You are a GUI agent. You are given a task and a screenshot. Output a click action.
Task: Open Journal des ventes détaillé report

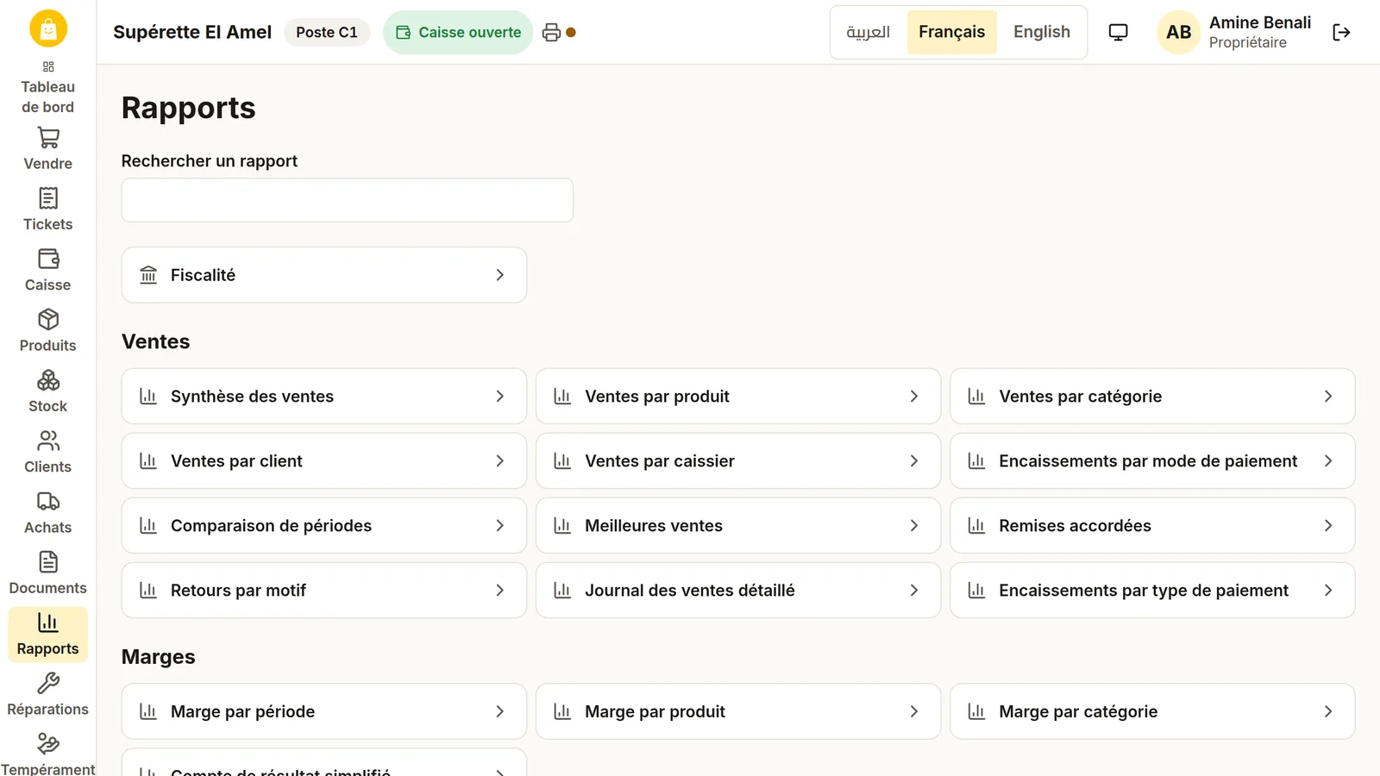coord(738,591)
